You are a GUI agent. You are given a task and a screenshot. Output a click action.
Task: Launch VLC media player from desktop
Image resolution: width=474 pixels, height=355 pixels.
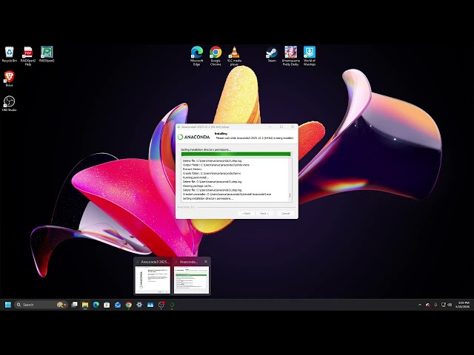[234, 56]
